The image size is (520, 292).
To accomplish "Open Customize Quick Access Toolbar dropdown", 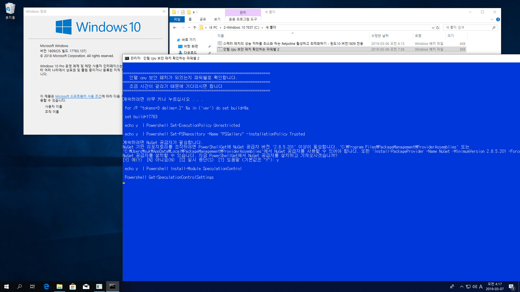I will click(194, 12).
